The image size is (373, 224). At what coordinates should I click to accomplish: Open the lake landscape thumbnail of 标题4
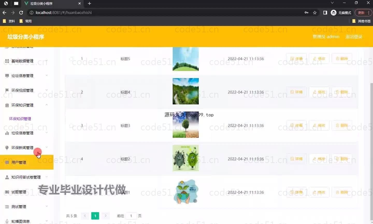pos(186,91)
